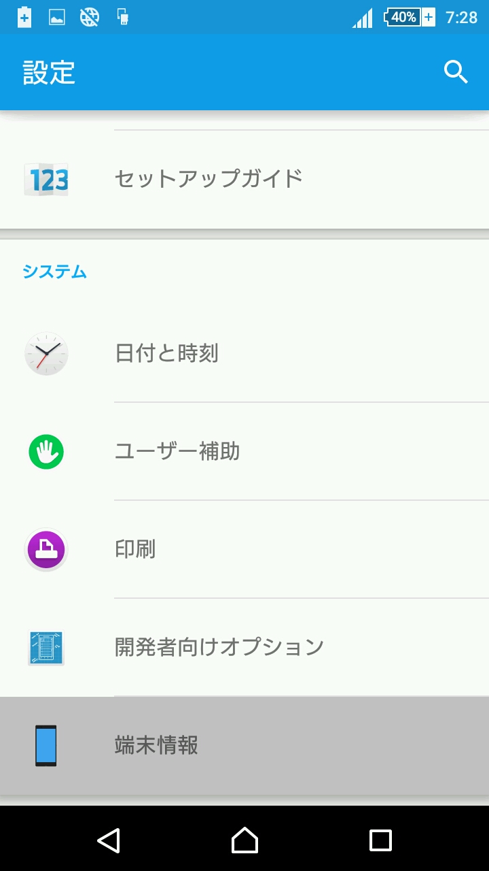Image resolution: width=489 pixels, height=871 pixels.
Task: Tap the システム section header
Action: 54,272
